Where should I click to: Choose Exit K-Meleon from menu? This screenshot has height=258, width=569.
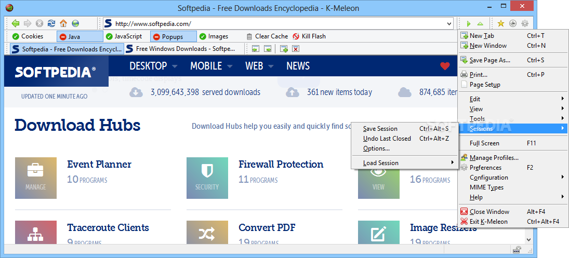click(x=513, y=221)
